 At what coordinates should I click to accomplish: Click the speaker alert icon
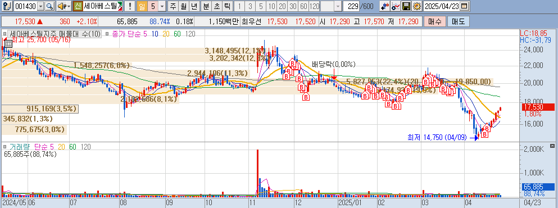pos(61,6)
